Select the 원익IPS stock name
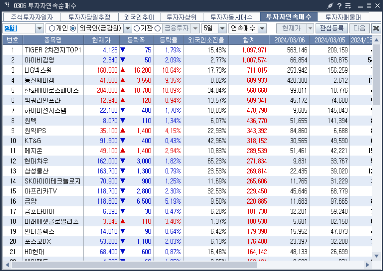The height and width of the screenshot is (271, 383). [x=35, y=131]
